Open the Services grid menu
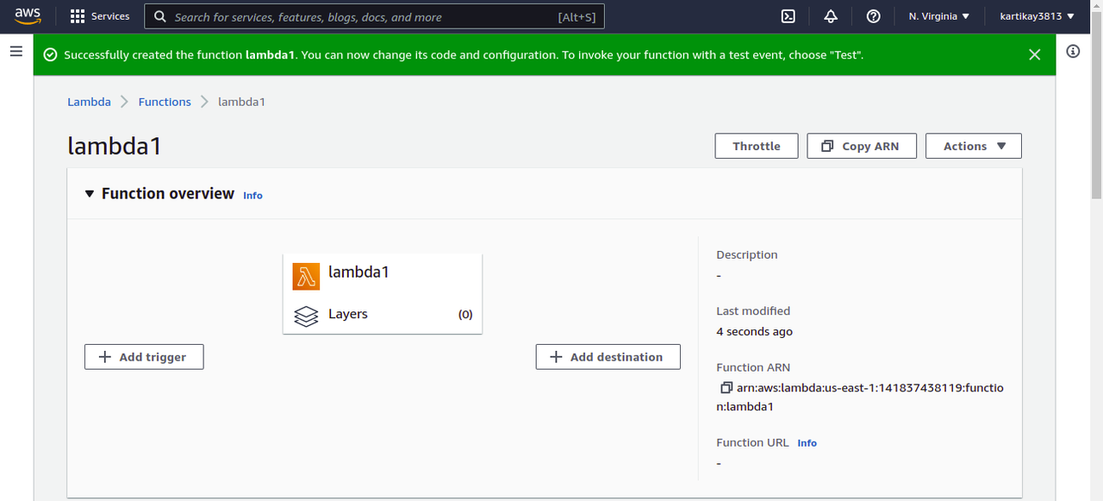This screenshot has height=501, width=1103. point(99,16)
